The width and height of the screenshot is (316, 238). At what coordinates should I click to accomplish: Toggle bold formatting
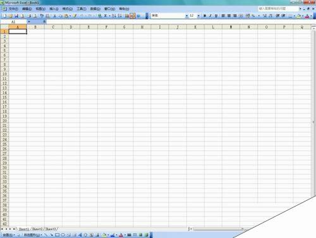(205, 16)
